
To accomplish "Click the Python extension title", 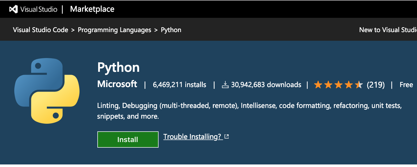I will (x=119, y=68).
